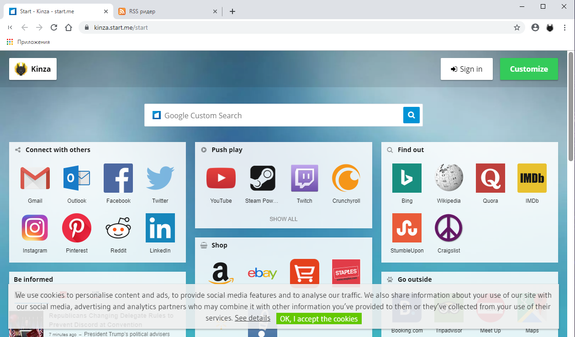Reload the current page

pos(54,27)
